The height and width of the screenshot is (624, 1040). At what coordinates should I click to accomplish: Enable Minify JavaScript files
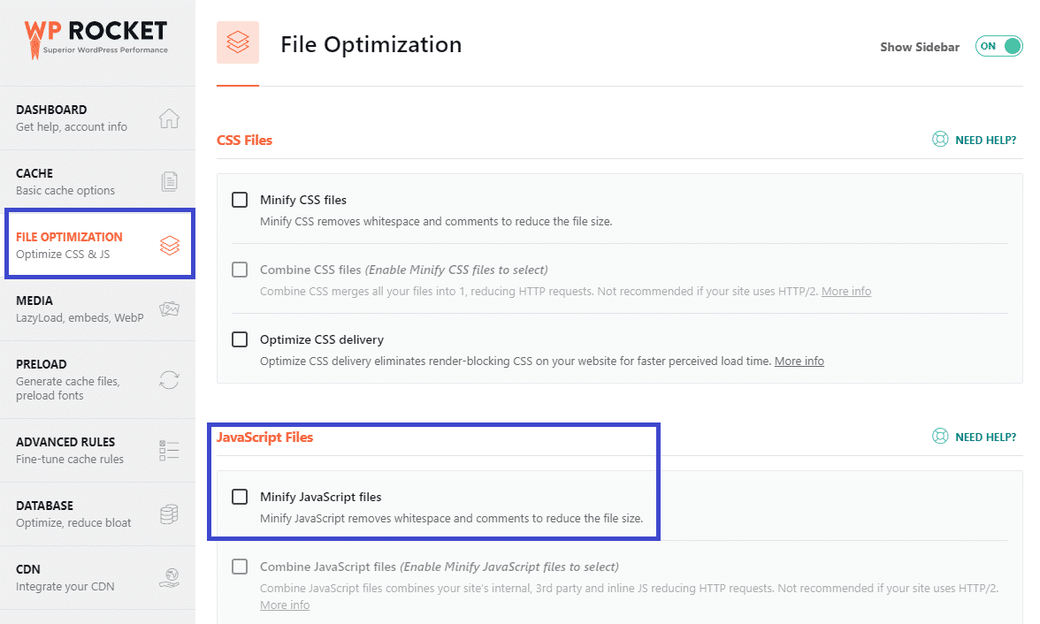tap(239, 496)
